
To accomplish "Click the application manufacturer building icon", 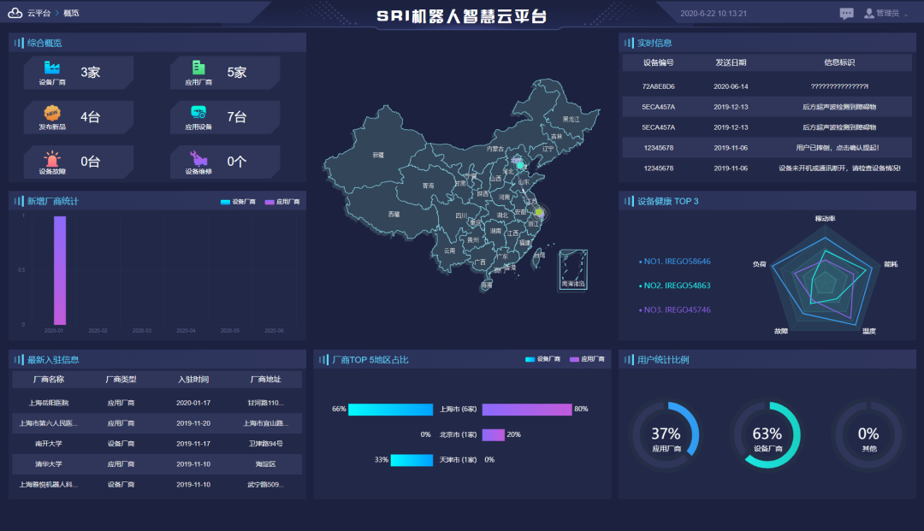I will pyautogui.click(x=198, y=68).
